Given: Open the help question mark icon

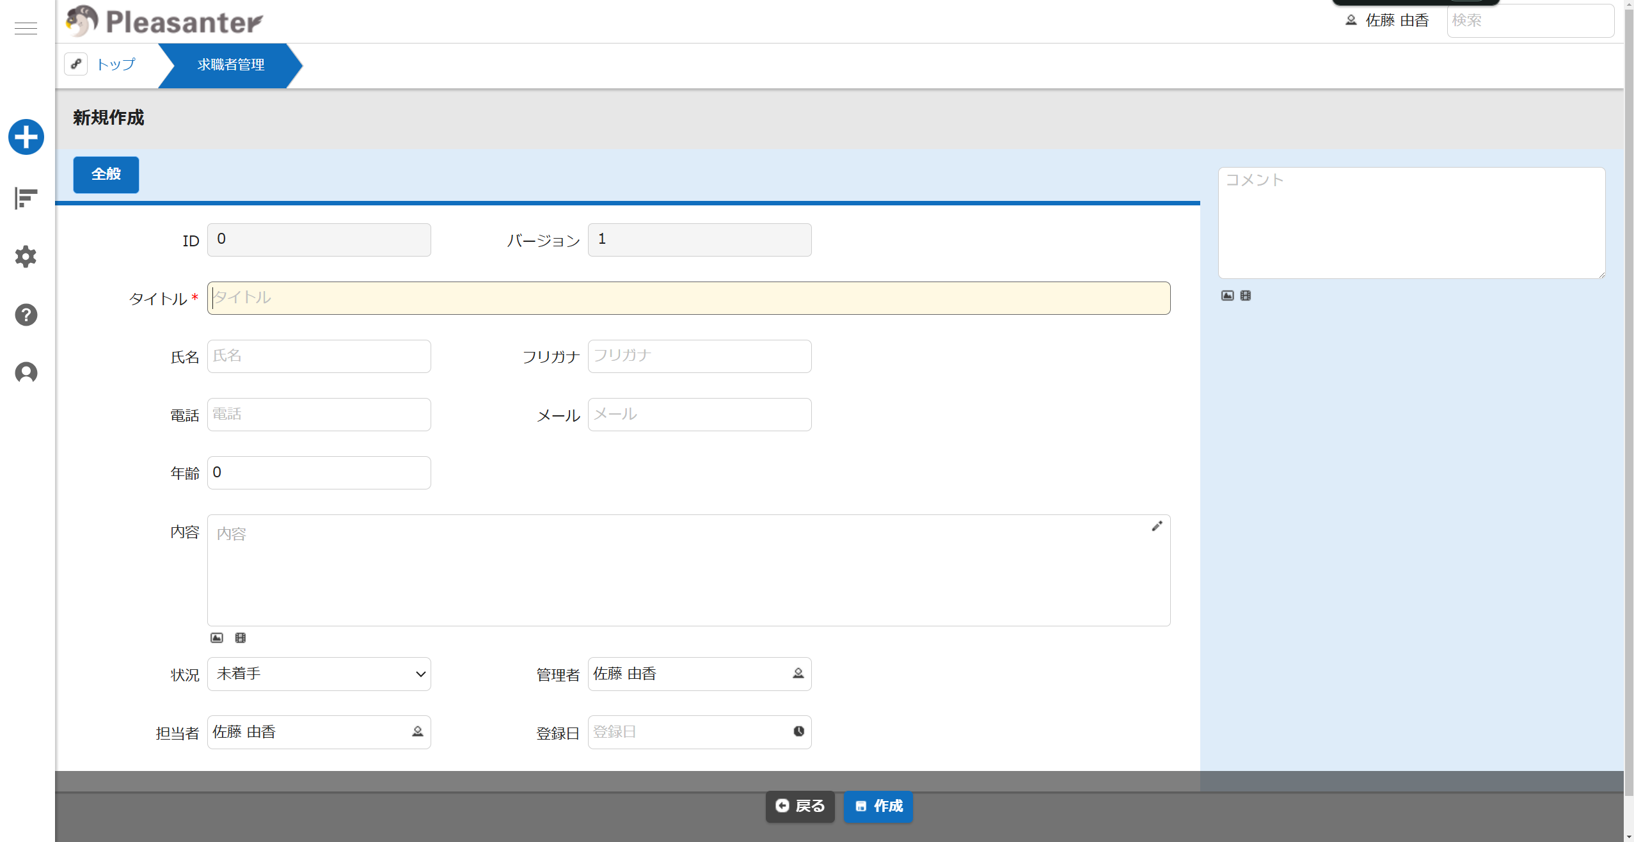Looking at the screenshot, I should point(26,315).
